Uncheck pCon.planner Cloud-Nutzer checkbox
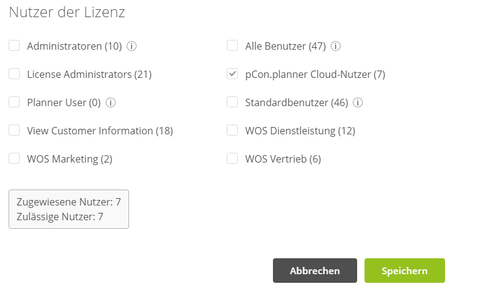 tap(232, 74)
